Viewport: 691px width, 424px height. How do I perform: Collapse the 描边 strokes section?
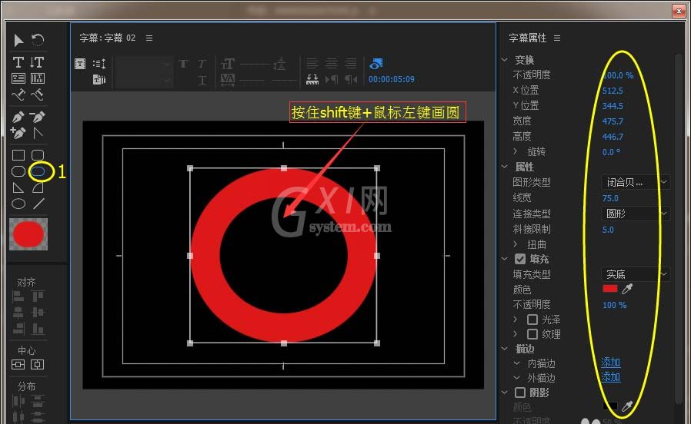505,349
